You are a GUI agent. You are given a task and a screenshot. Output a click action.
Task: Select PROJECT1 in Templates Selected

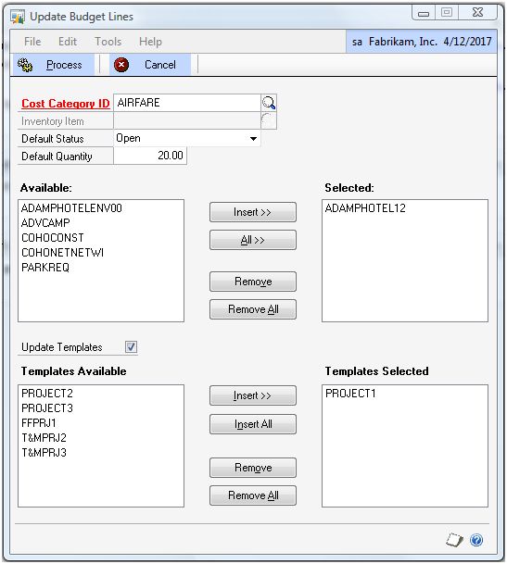(x=350, y=394)
